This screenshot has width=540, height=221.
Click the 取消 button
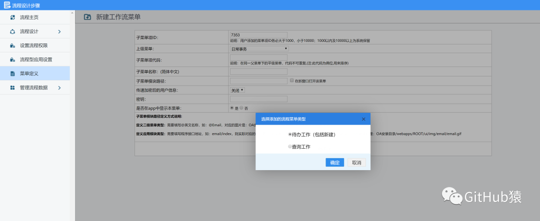(x=357, y=163)
